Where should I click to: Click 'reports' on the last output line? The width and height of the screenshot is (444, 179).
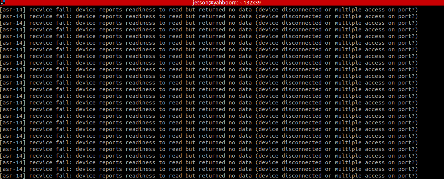point(110,176)
